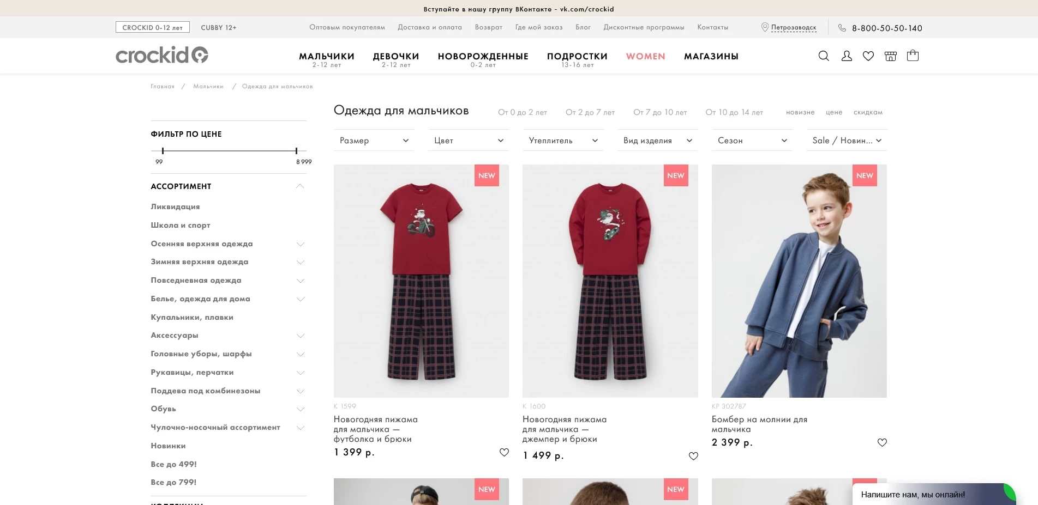Open the Сезон dropdown filter

point(752,141)
